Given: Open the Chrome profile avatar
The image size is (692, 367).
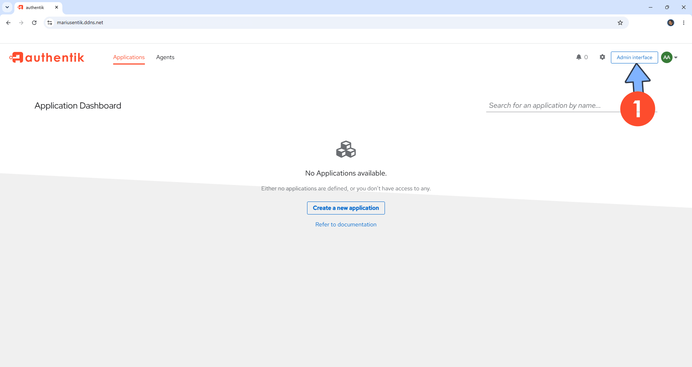Looking at the screenshot, I should [x=670, y=23].
